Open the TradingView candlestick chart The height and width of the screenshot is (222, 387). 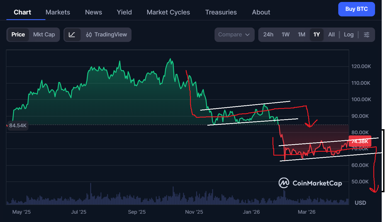106,35
